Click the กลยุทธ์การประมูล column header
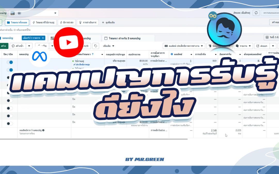Image resolution: width=279 pixels, height=174 pixels. 115,54
